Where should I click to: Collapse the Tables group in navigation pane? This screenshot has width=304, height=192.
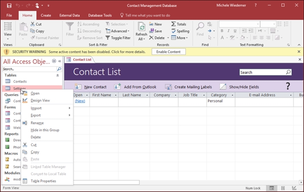[x=57, y=75]
